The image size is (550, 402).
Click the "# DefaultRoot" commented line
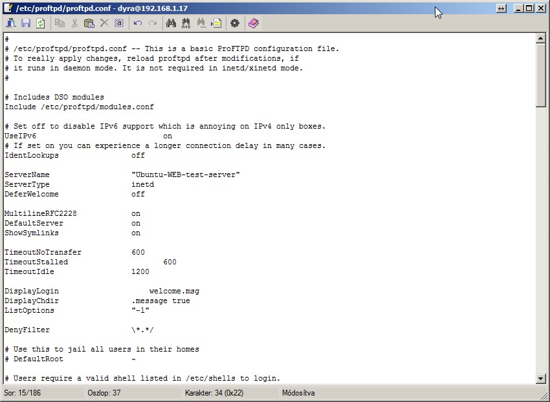(70, 359)
